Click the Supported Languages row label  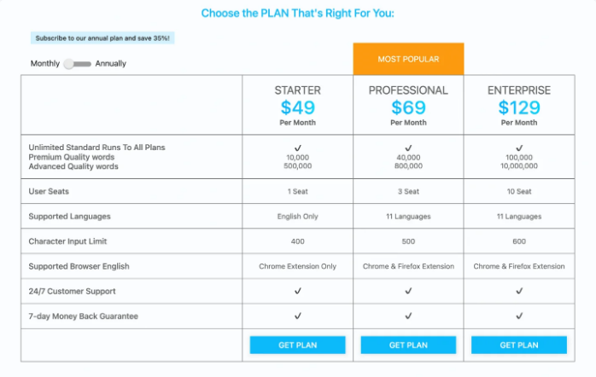pyautogui.click(x=69, y=217)
